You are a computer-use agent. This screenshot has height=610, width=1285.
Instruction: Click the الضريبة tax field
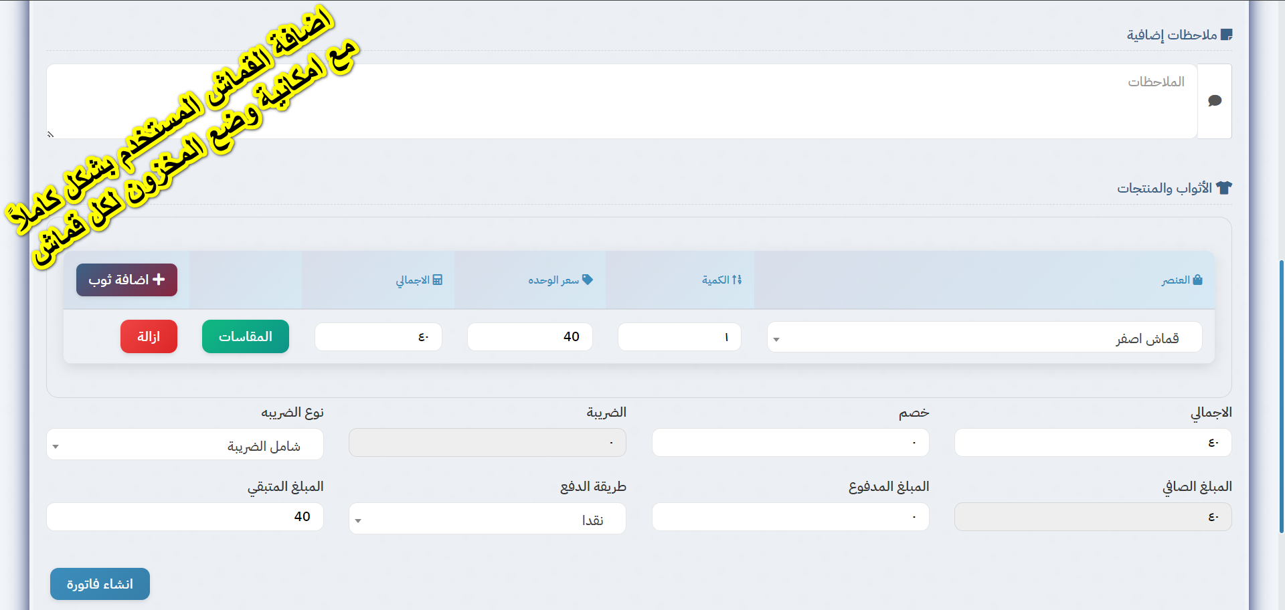[487, 443]
